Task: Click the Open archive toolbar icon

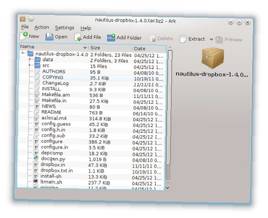Action: tap(49, 37)
